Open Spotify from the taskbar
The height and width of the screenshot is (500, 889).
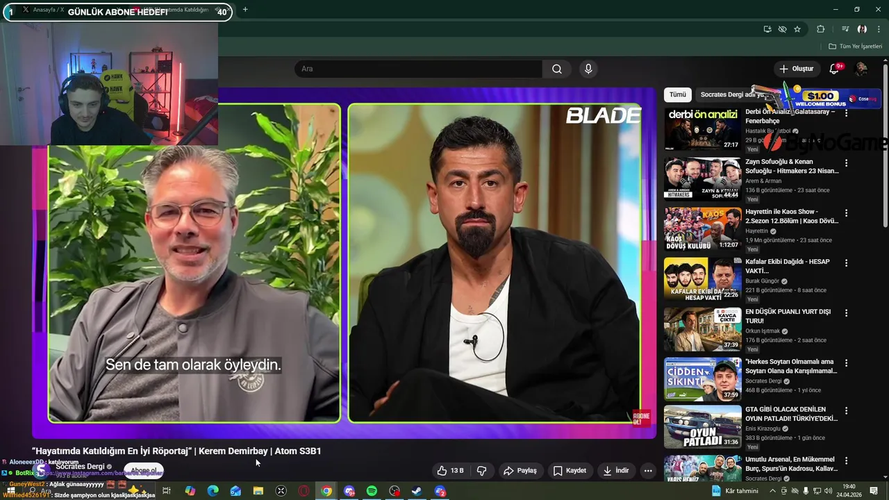tap(372, 491)
